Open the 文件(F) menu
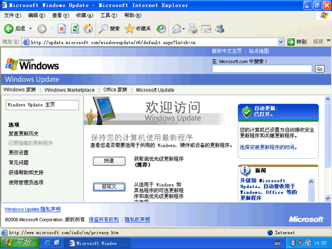Screen dimensions: 332x249 [x=13, y=15]
